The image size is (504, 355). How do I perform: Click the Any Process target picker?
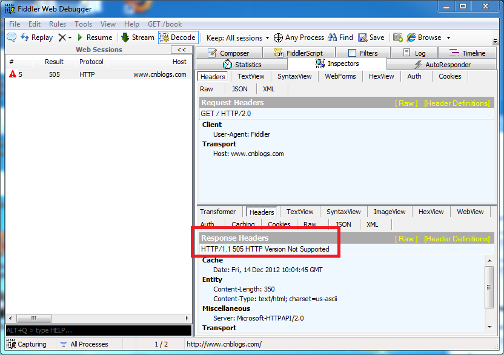[299, 37]
